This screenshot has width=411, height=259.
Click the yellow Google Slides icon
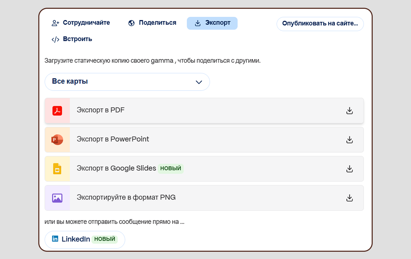[57, 169]
